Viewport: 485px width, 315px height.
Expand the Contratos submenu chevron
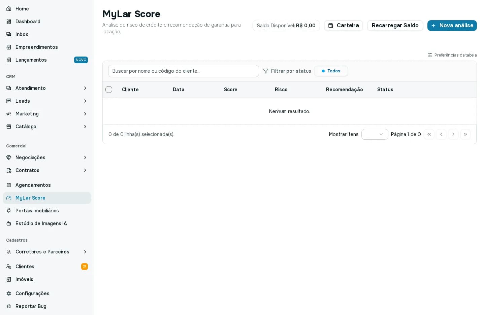[x=85, y=170]
